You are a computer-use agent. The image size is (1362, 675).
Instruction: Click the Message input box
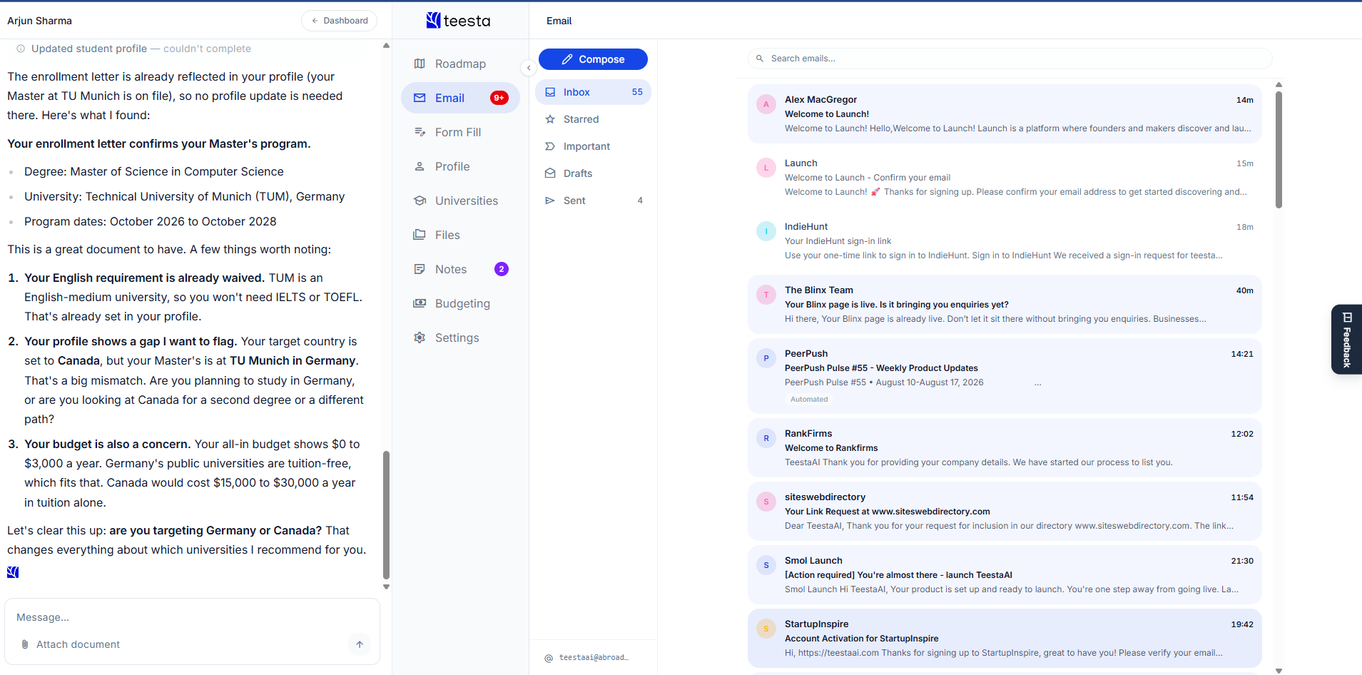pyautogui.click(x=192, y=617)
